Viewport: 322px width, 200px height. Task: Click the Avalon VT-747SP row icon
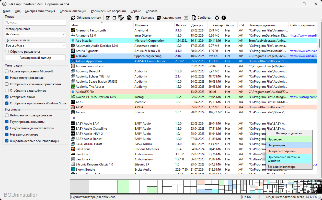[x=73, y=97]
